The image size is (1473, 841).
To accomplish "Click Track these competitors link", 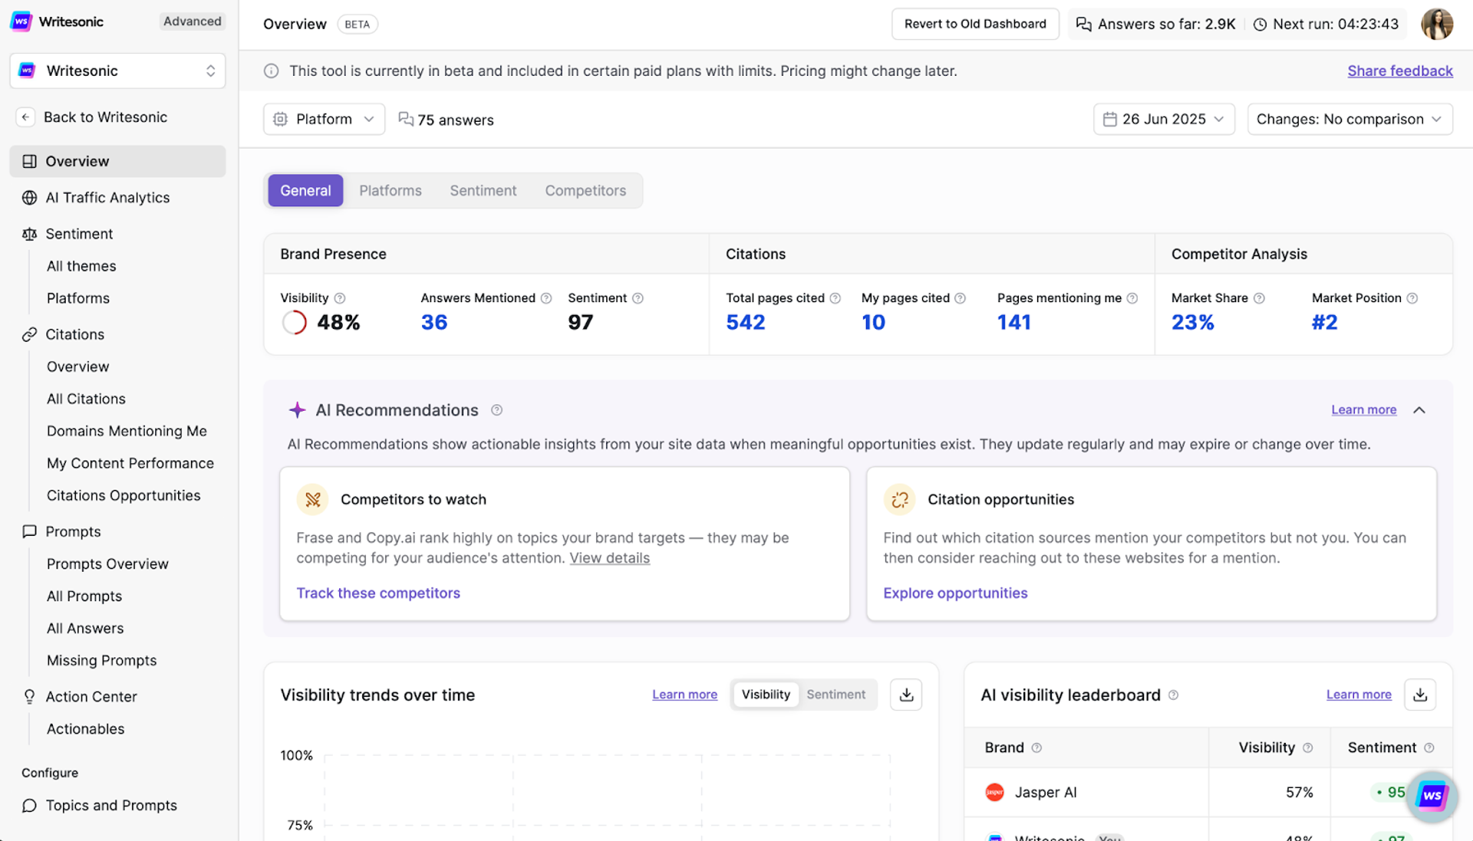I will (x=378, y=593).
